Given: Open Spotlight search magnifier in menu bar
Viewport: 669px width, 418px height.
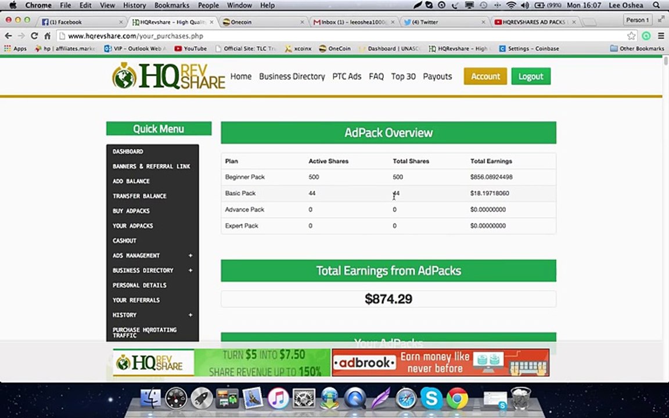Looking at the screenshot, I should [x=656, y=5].
